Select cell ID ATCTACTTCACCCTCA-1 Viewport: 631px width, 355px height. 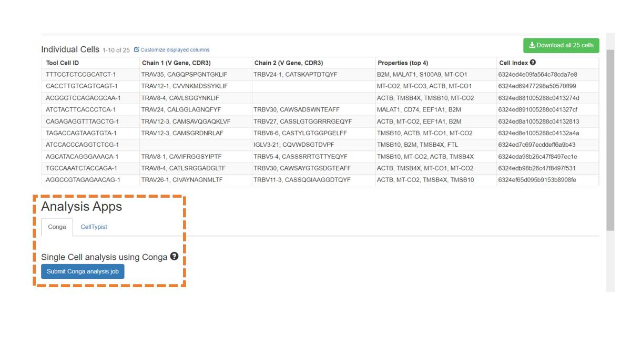coord(81,110)
